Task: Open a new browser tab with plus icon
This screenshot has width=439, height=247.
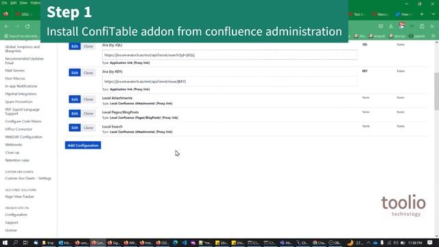Action: coord(422,14)
